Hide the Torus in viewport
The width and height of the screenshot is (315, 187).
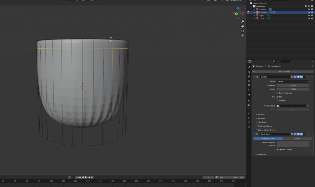(x=309, y=19)
